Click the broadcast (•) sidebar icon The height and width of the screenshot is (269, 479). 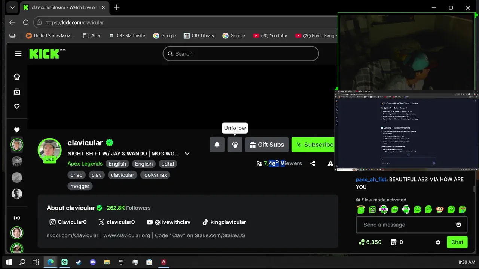click(17, 218)
